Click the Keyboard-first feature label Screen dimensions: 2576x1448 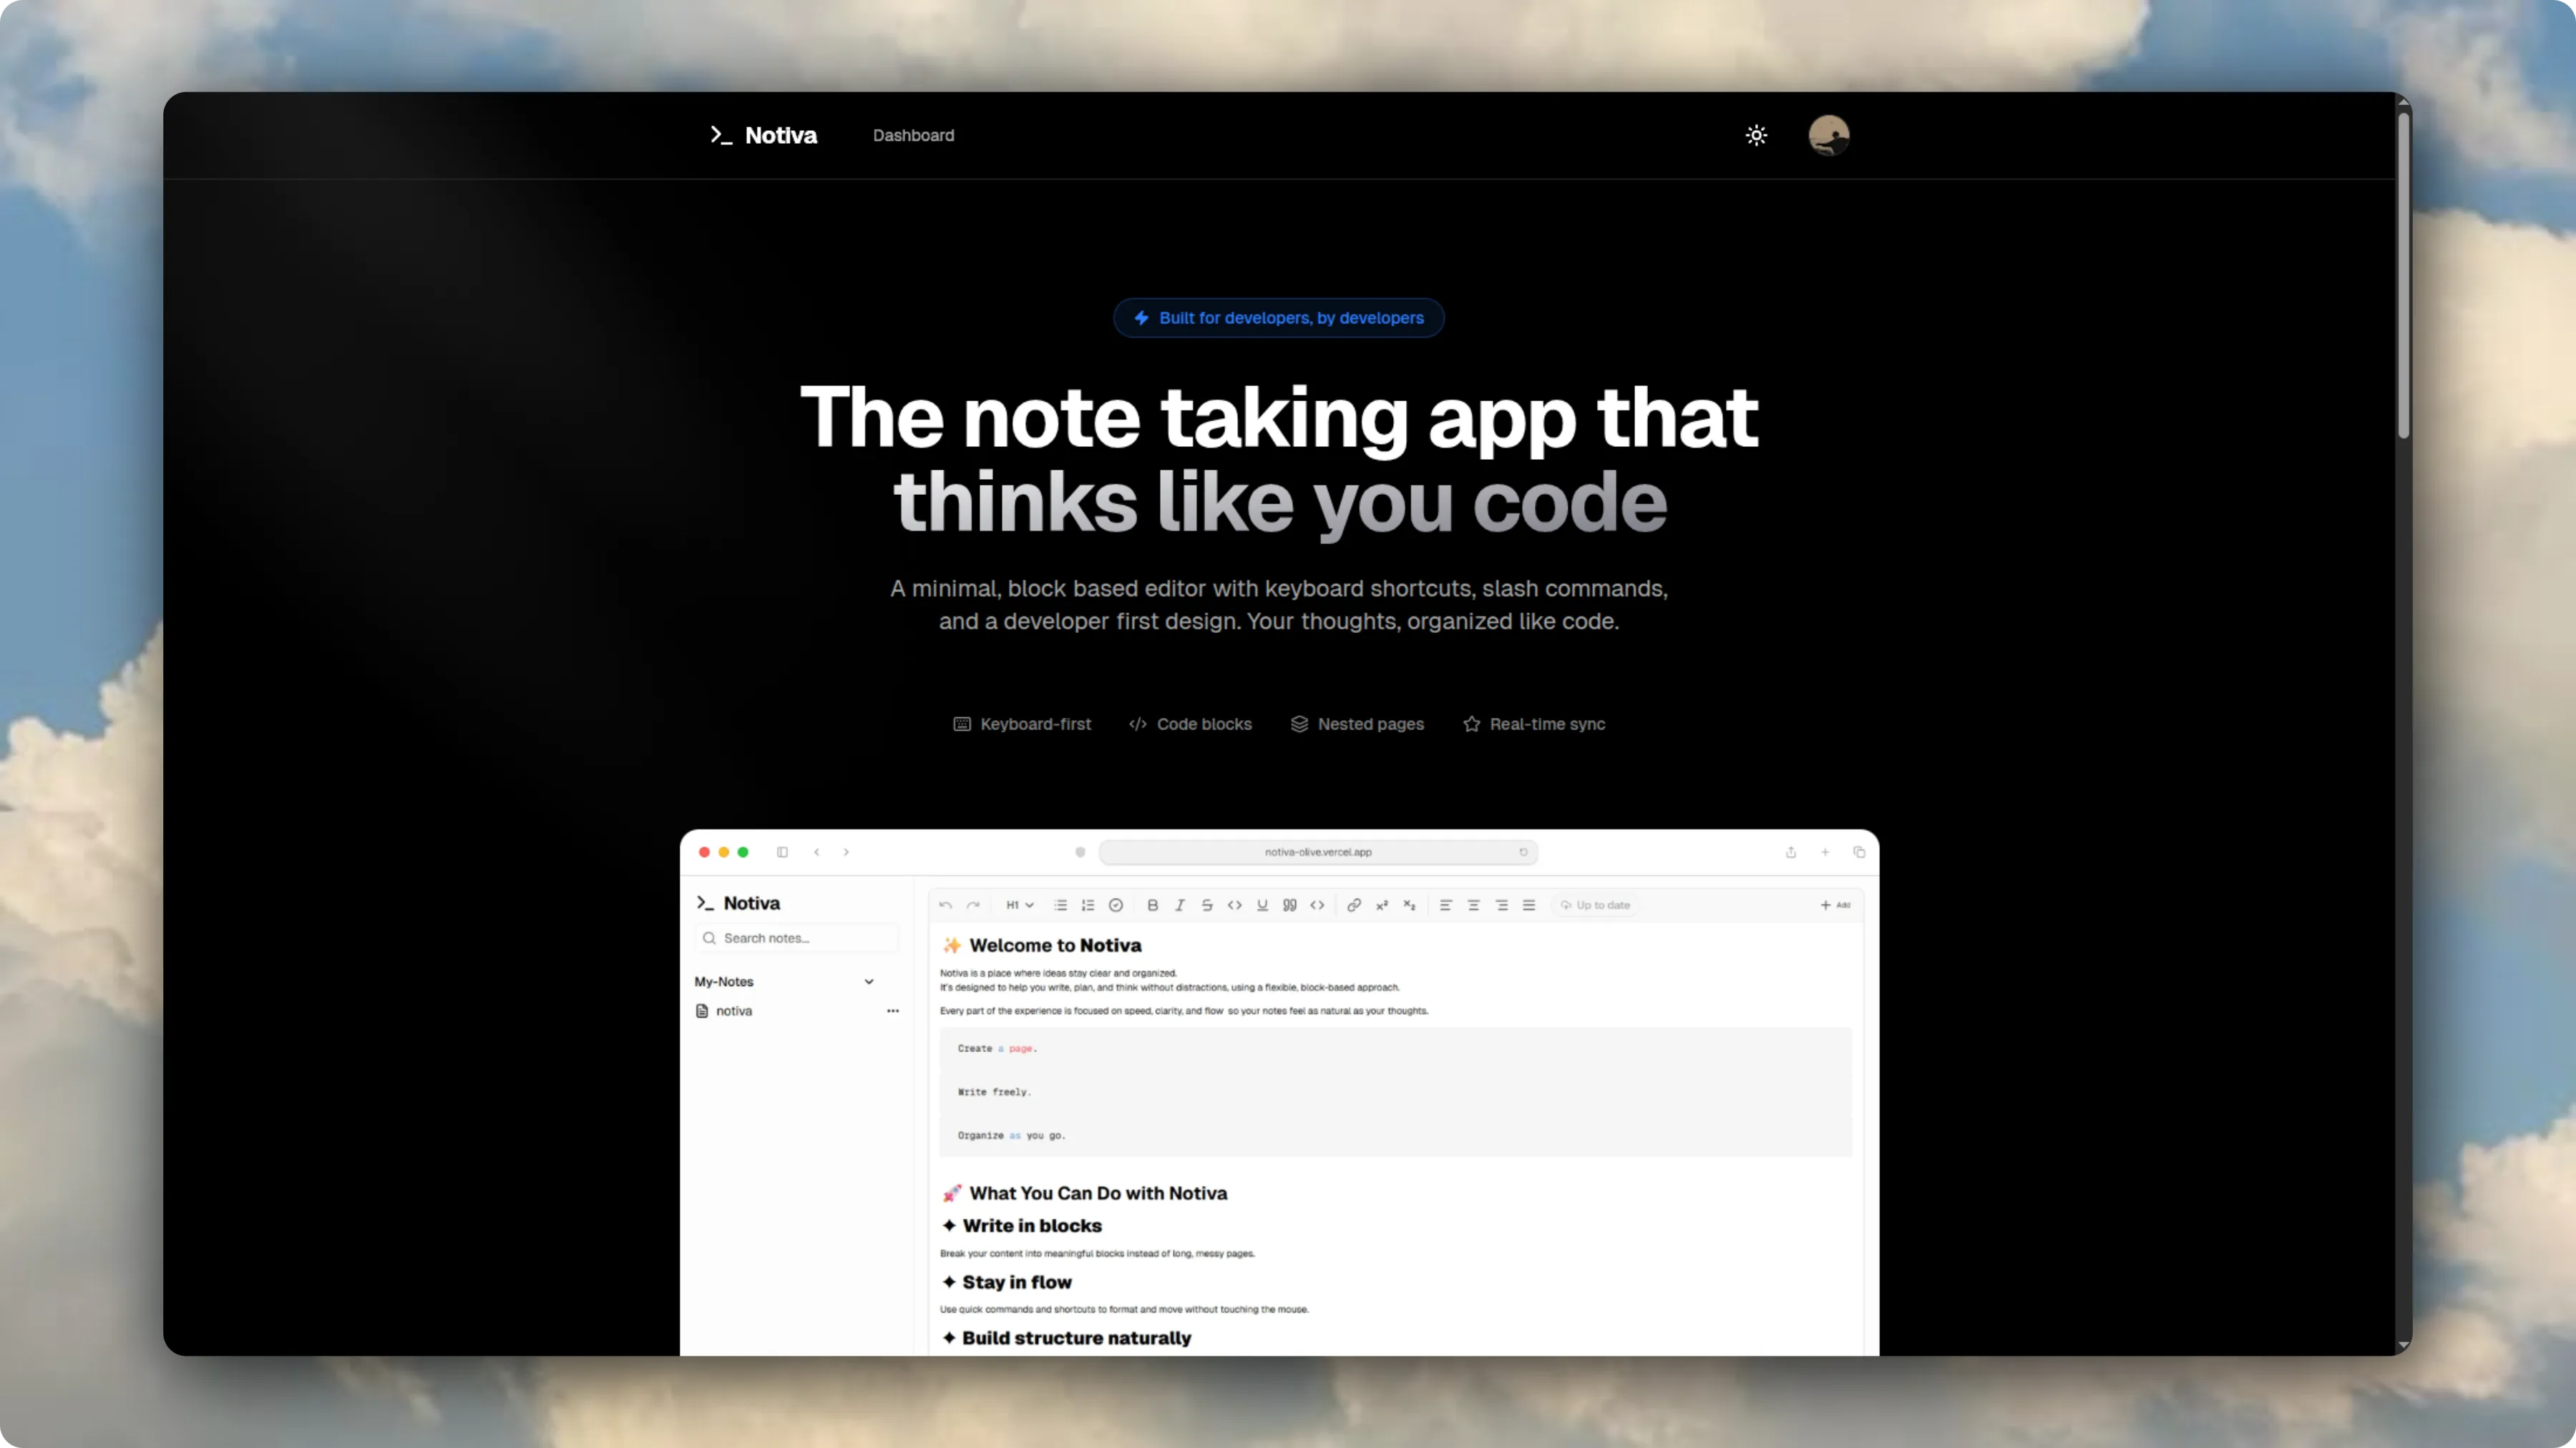coord(1035,724)
